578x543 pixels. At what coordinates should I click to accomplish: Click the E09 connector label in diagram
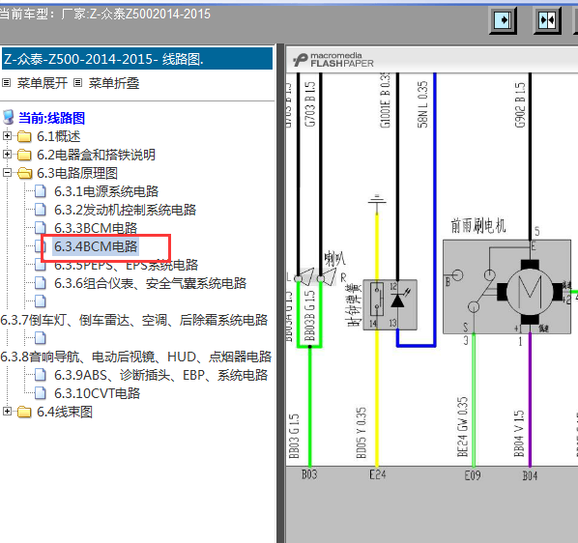473,475
